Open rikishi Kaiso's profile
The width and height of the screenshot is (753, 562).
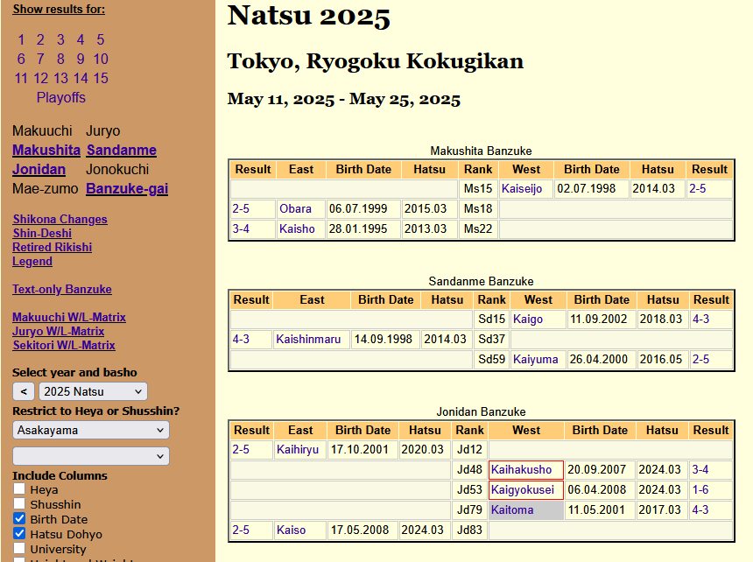pyautogui.click(x=291, y=530)
